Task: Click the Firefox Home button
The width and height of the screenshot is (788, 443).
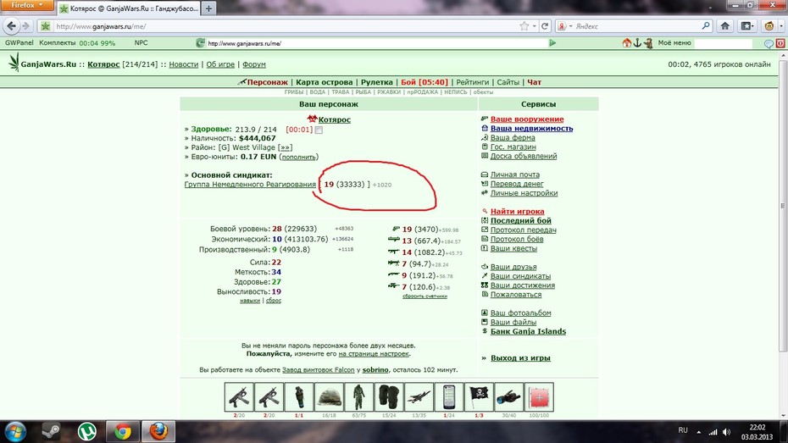Action: coord(724,26)
